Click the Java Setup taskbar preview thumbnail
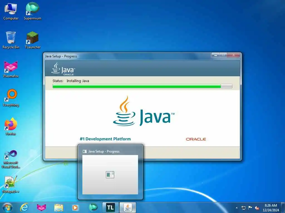285x213 pixels. point(110,175)
